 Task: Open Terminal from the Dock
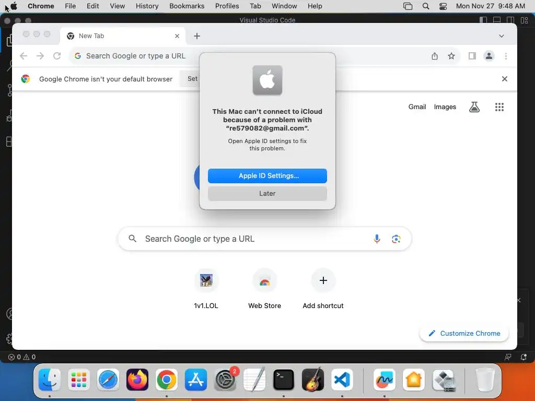[284, 380]
